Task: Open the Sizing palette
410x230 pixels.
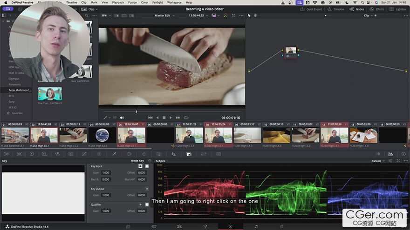Action: [204, 154]
